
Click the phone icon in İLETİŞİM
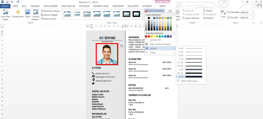(93, 73)
